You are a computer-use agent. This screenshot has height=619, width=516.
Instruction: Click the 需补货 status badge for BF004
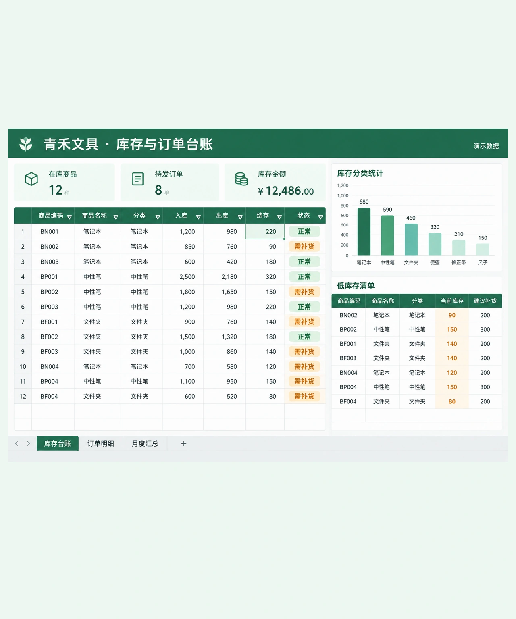click(x=304, y=396)
